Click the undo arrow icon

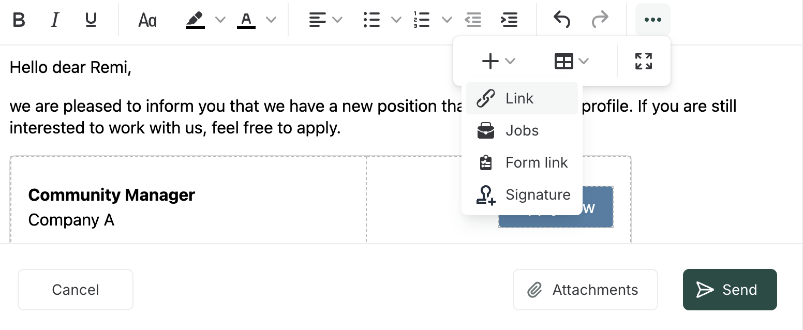tap(562, 20)
